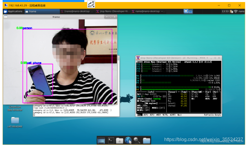Open the Wi-Fi network indicator icon
The height and width of the screenshot is (145, 246).
click(x=236, y=12)
